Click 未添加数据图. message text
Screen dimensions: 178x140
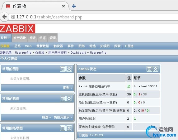tap(20, 79)
